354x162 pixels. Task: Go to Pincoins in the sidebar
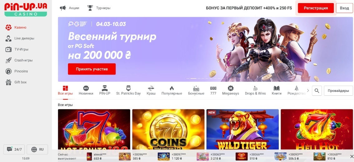click(17, 71)
